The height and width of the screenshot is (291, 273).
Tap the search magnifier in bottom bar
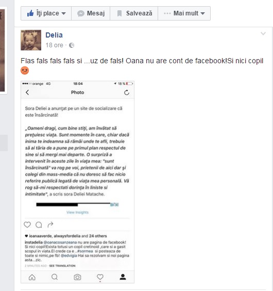pyautogui.click(x=55, y=277)
